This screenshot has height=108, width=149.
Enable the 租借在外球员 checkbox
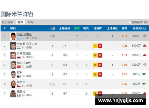(130, 22)
